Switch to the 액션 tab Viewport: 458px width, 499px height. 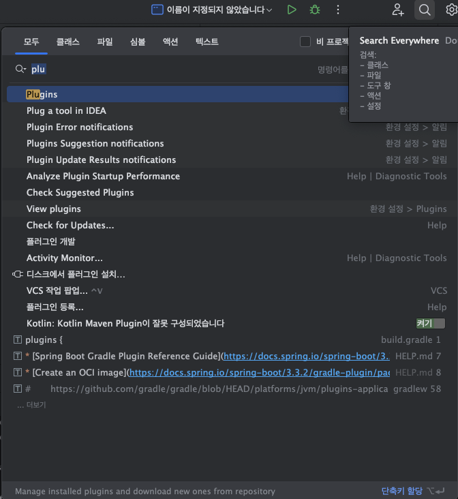pyautogui.click(x=170, y=42)
